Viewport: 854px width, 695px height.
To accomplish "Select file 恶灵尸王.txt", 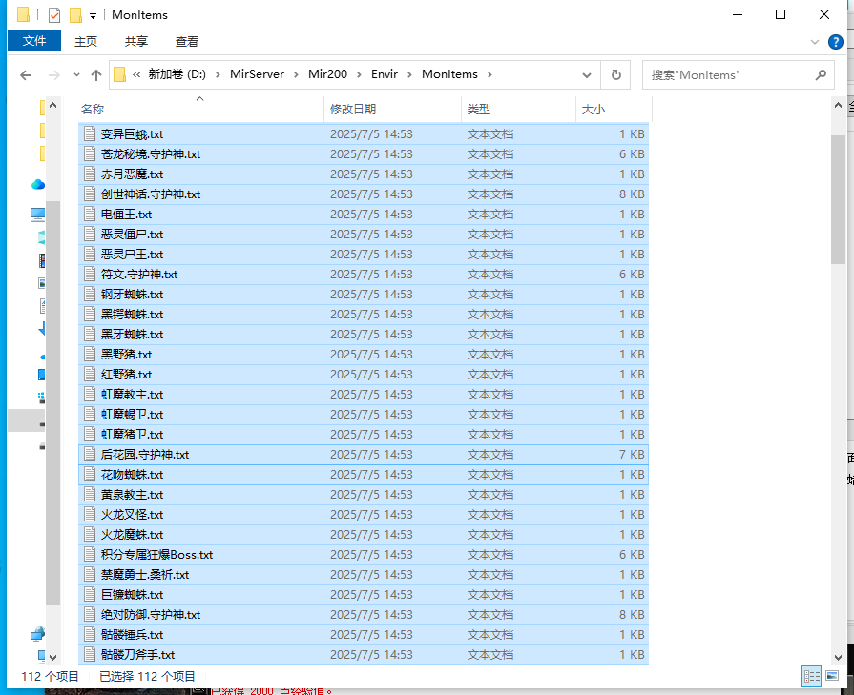I will (x=364, y=255).
